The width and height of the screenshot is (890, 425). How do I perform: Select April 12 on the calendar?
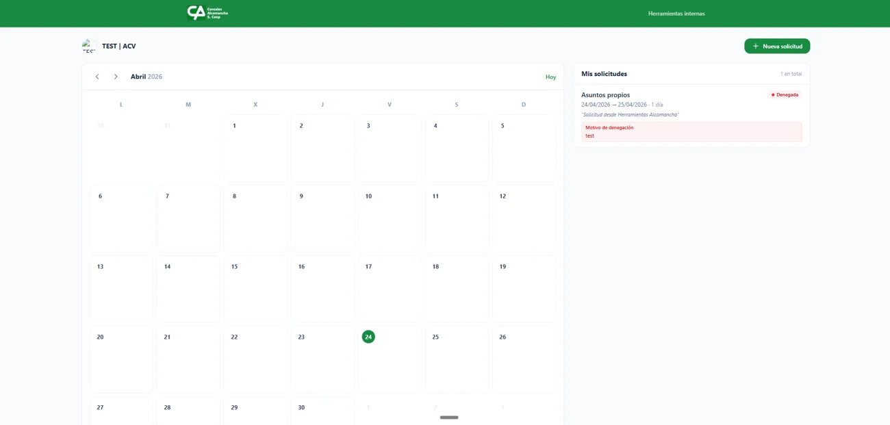point(524,219)
